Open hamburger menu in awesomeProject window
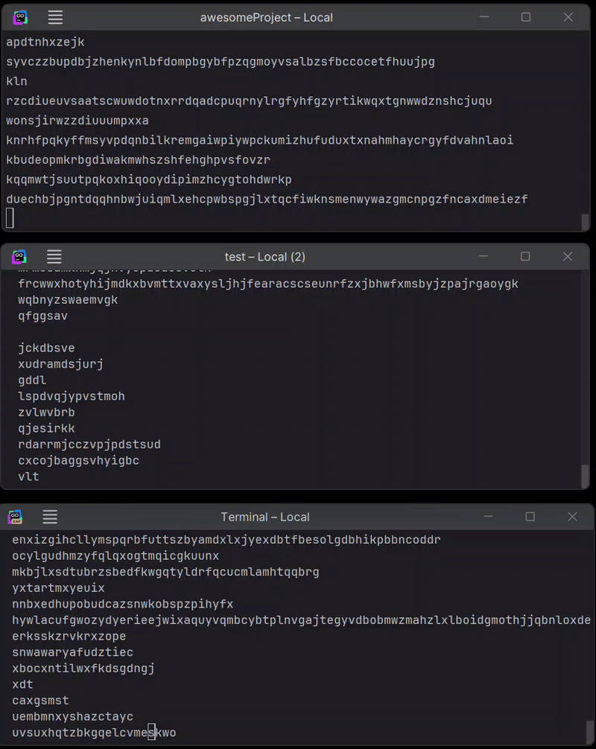This screenshot has width=596, height=749. 55,18
